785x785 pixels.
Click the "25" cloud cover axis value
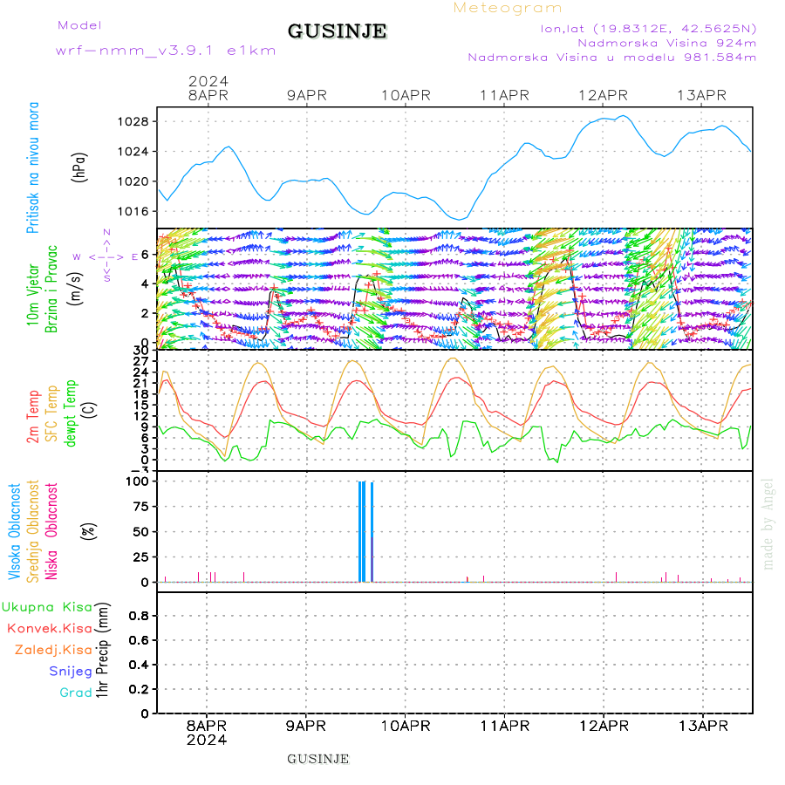pos(141,557)
